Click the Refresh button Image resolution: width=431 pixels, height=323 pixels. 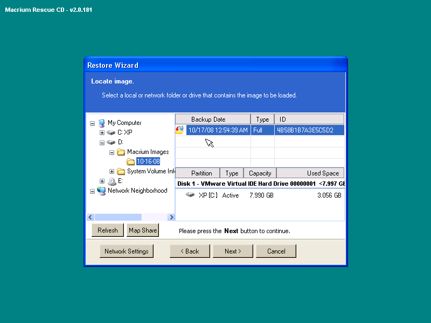(107, 230)
